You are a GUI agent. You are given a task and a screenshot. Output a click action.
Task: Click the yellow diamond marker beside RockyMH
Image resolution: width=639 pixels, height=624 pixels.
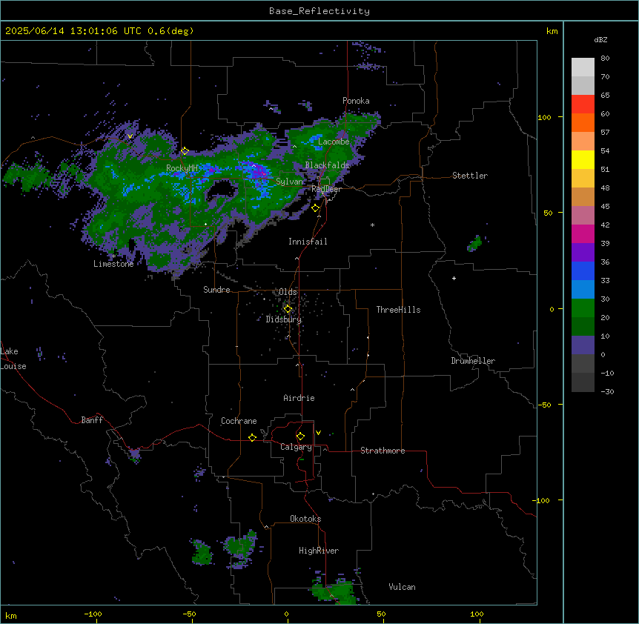point(185,151)
